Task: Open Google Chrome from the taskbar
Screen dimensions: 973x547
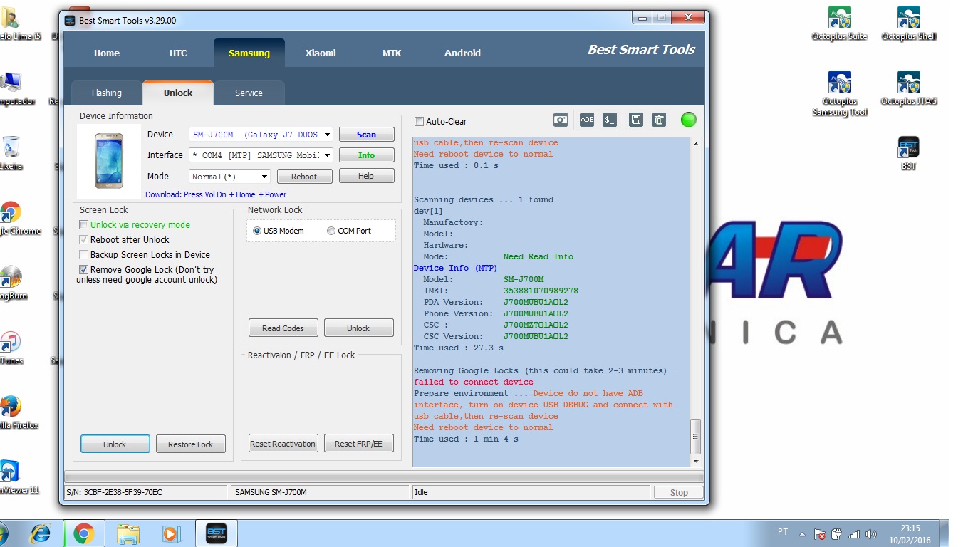Action: pos(84,533)
